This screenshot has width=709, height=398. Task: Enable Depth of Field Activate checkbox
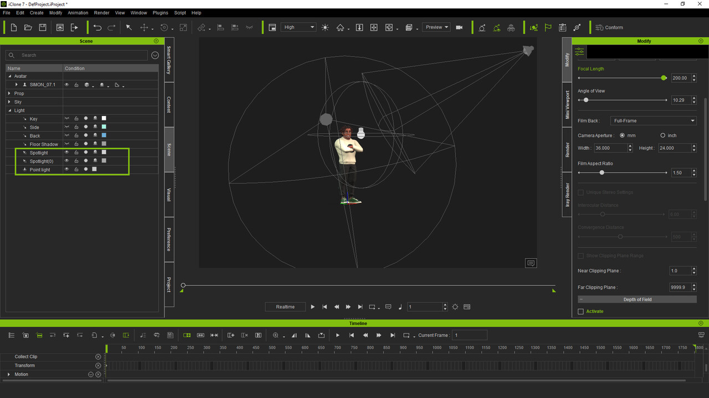click(581, 312)
